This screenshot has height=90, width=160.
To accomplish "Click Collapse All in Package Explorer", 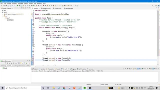I will [22, 8].
